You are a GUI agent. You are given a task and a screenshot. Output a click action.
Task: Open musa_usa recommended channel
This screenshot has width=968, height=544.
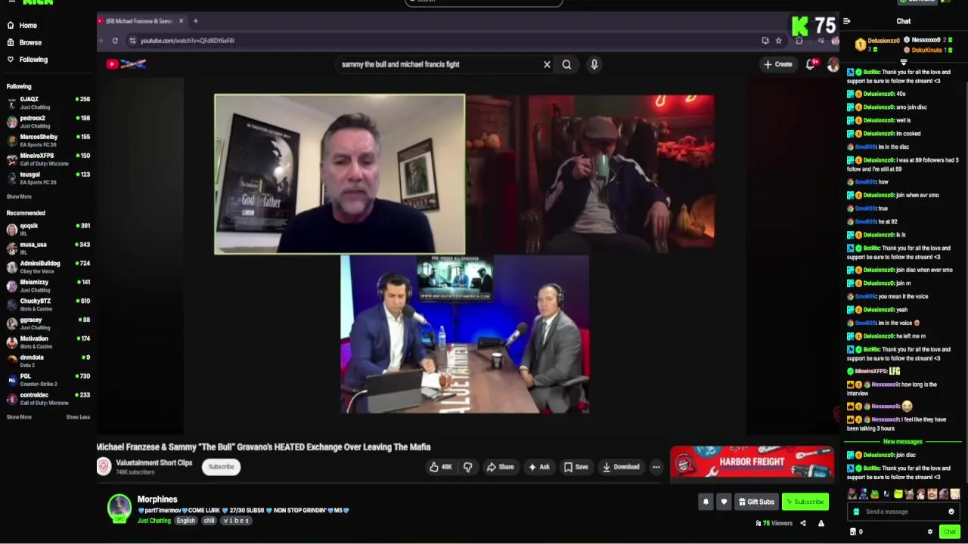point(48,248)
